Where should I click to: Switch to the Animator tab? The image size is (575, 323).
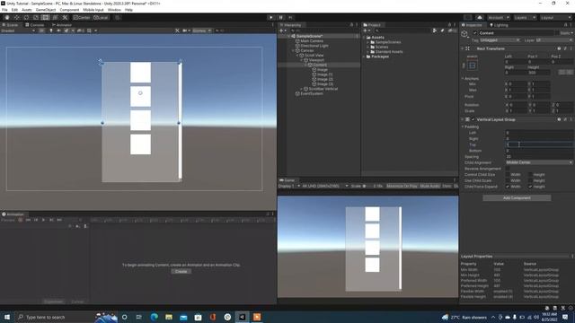(62, 25)
